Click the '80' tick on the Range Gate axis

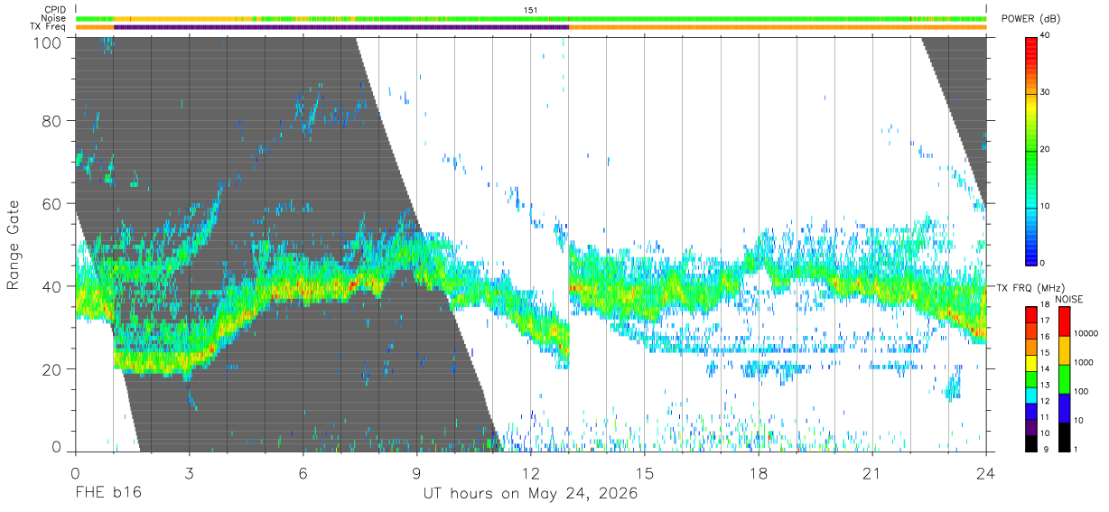click(x=51, y=120)
